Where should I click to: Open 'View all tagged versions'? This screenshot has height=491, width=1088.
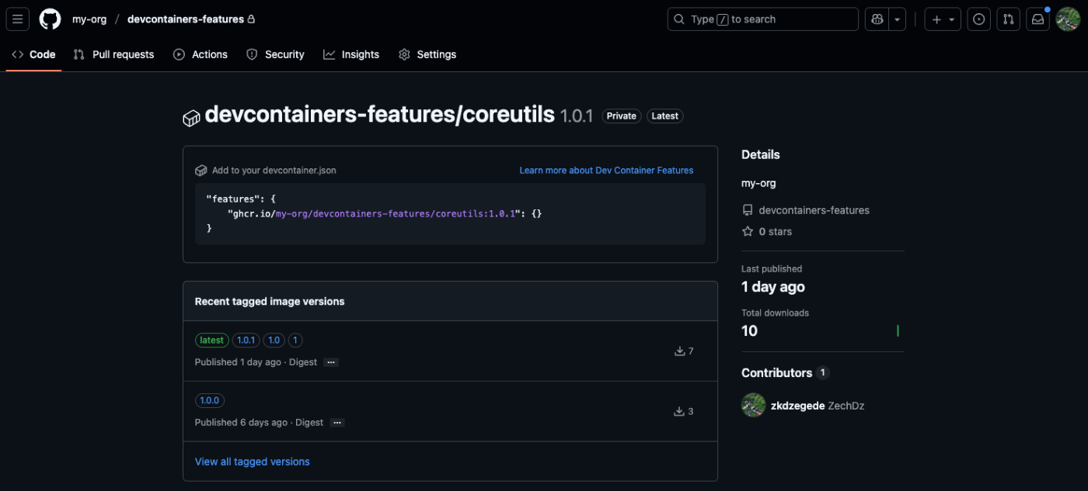253,462
